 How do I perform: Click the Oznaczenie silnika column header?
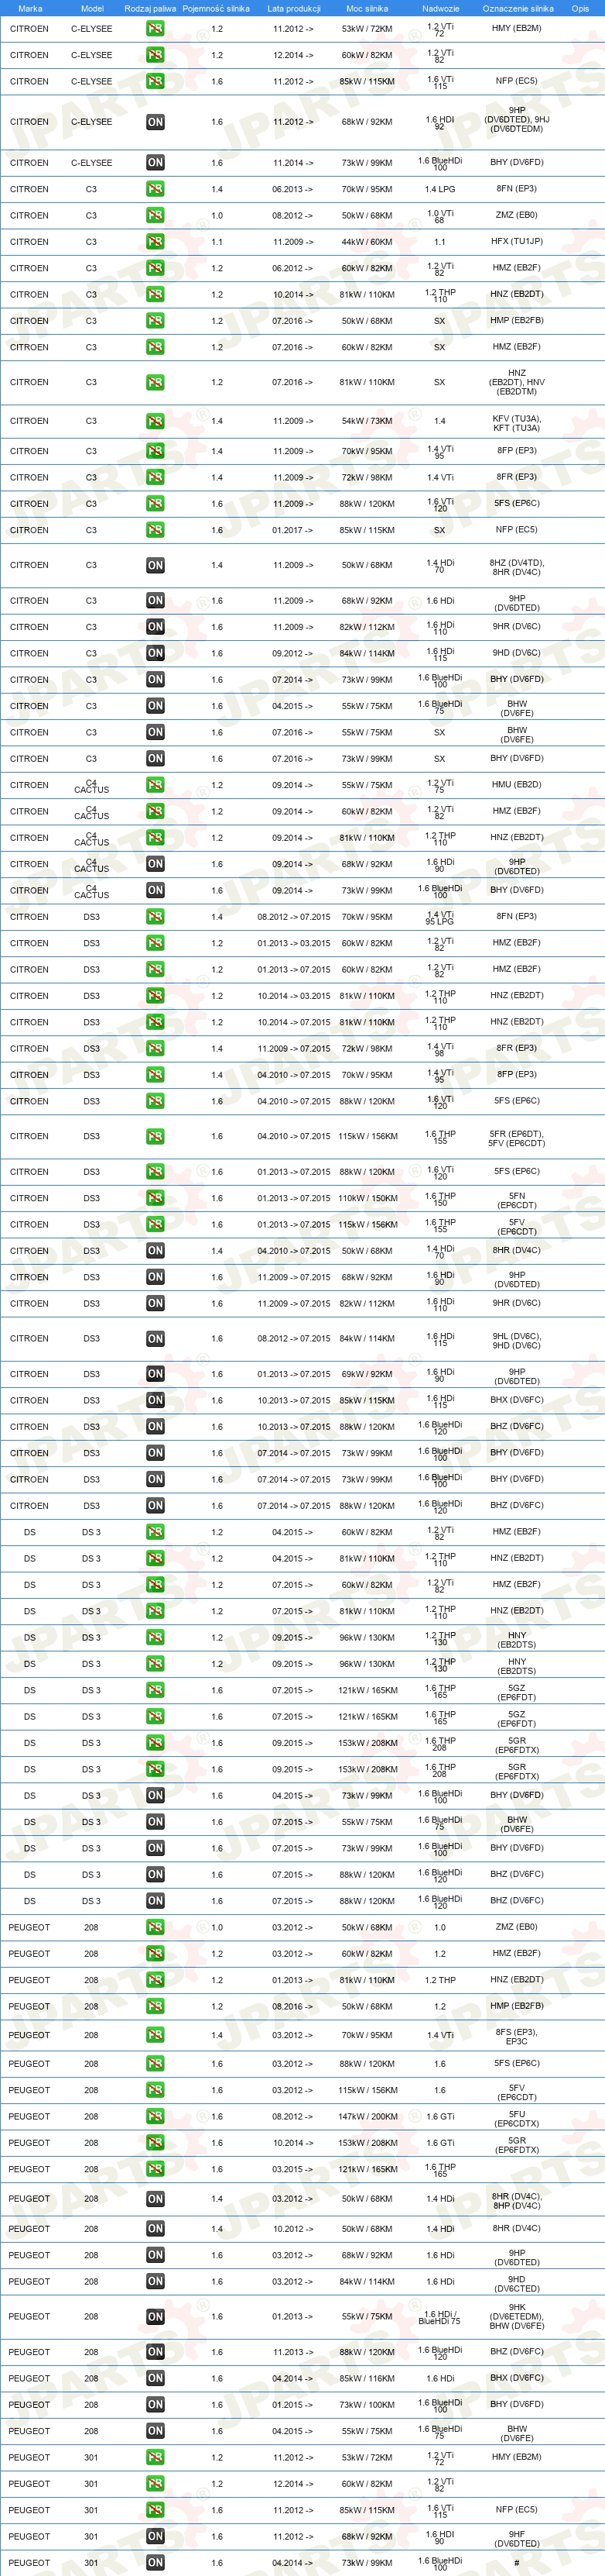point(517,8)
